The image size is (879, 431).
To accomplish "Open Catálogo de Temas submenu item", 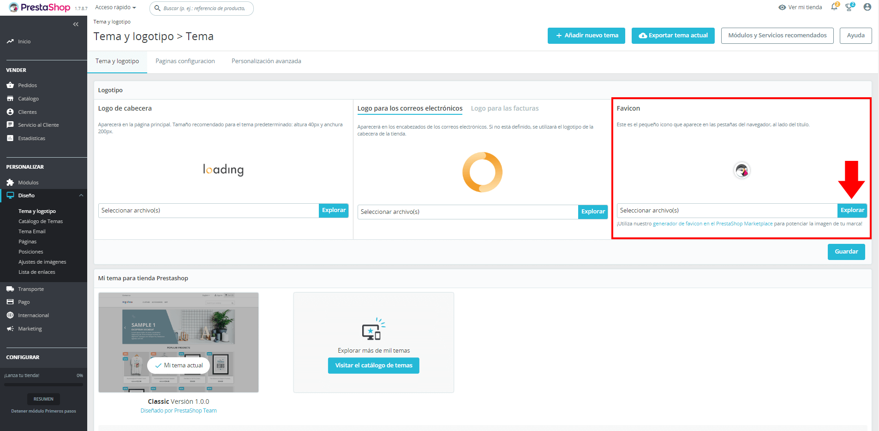I will click(41, 221).
